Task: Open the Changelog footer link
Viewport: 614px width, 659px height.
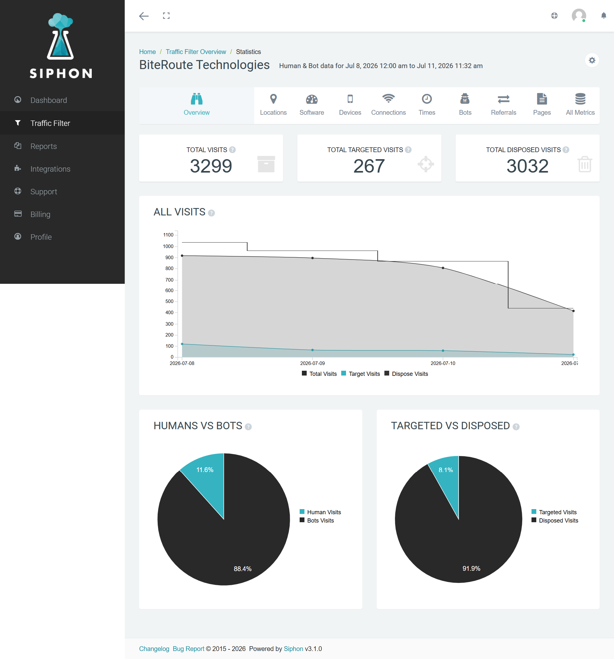Action: 154,649
